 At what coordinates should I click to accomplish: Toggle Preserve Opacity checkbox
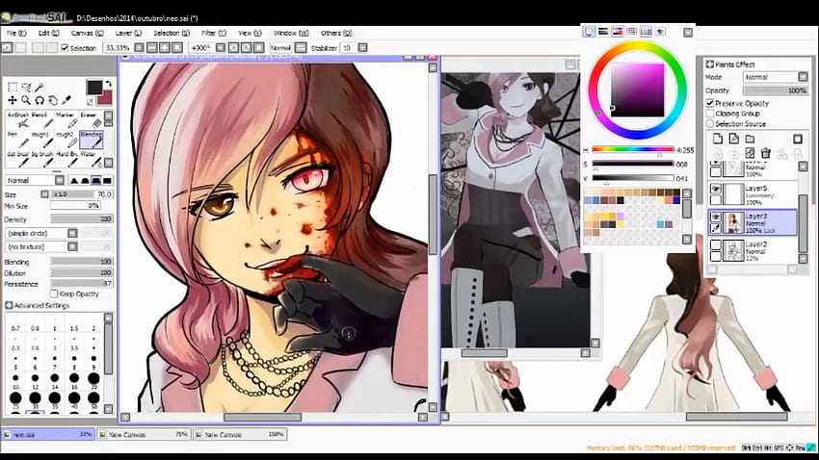[x=710, y=103]
